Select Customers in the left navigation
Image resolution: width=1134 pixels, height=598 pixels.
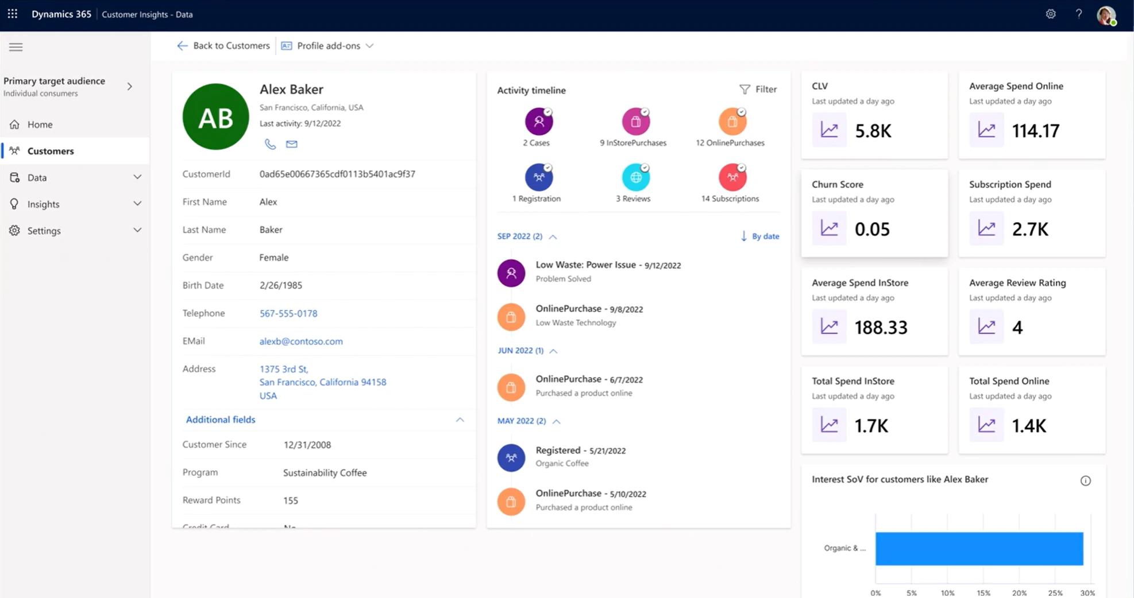(x=51, y=151)
